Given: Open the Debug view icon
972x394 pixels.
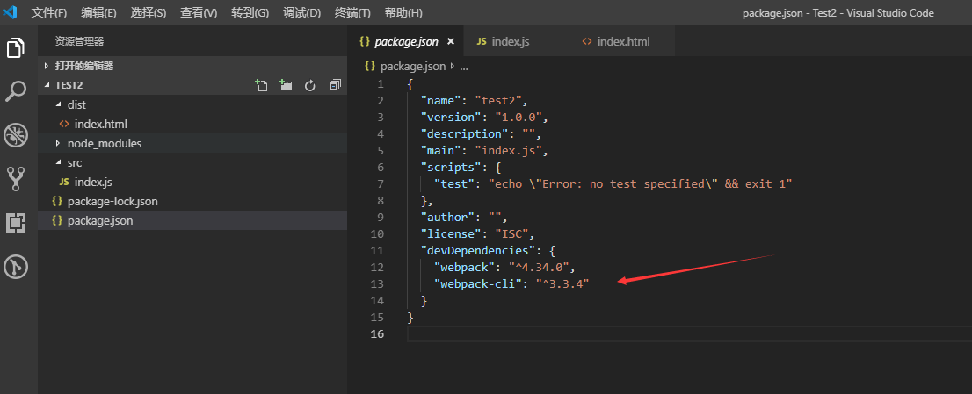Looking at the screenshot, I should (x=16, y=135).
